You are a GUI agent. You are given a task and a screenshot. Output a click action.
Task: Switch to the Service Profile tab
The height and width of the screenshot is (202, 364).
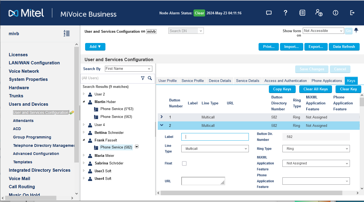192,81
